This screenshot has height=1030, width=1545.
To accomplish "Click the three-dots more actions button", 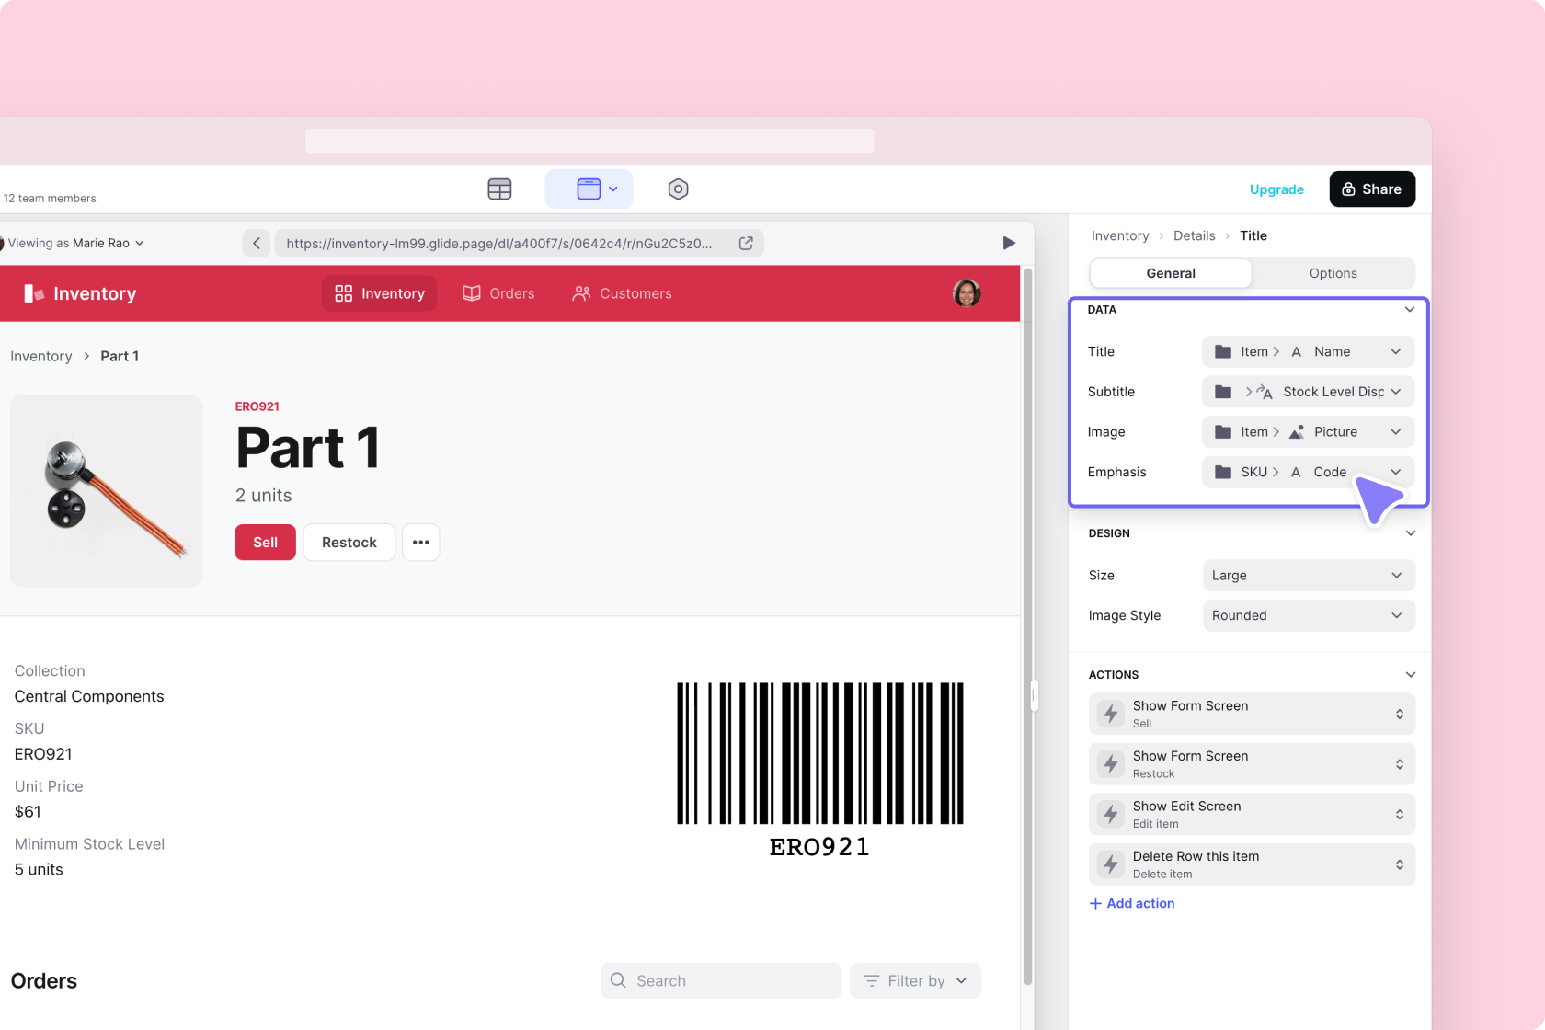I will point(420,543).
